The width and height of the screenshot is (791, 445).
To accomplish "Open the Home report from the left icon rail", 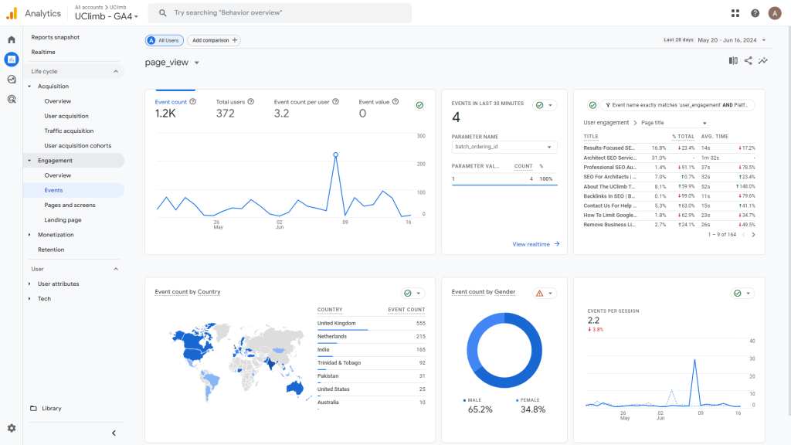I will point(11,38).
